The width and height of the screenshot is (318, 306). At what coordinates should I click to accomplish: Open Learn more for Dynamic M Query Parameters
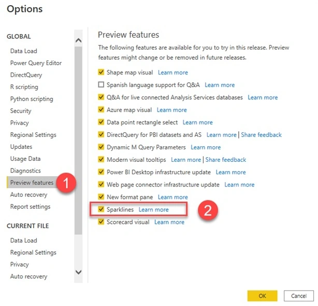pos(206,147)
